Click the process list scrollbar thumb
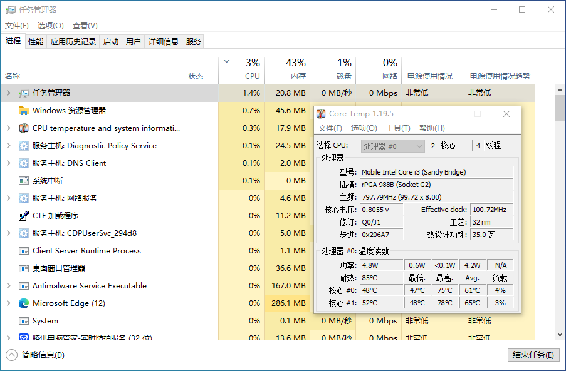Image resolution: width=566 pixels, height=371 pixels. [560, 108]
